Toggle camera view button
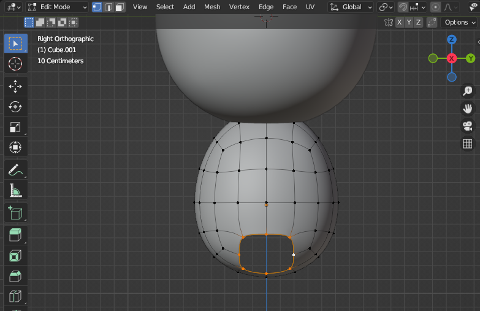Image resolution: width=480 pixels, height=311 pixels. tap(467, 126)
